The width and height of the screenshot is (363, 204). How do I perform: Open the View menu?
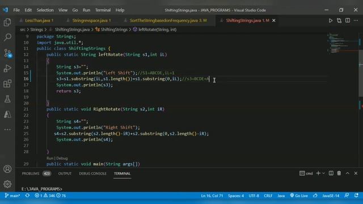click(63, 10)
